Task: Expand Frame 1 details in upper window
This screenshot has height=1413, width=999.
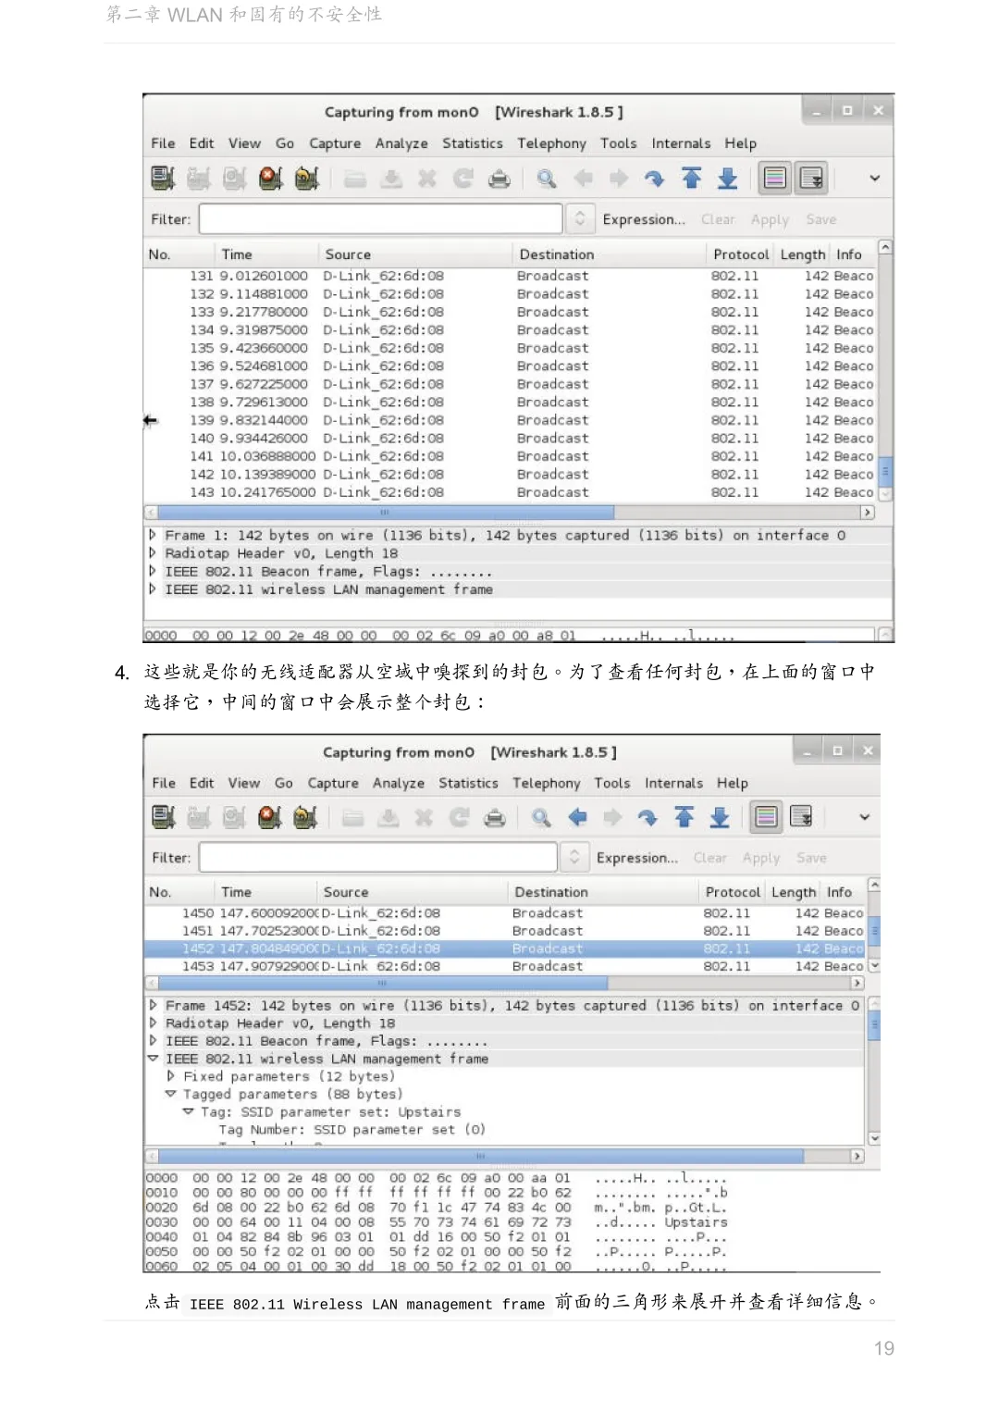Action: coord(154,535)
